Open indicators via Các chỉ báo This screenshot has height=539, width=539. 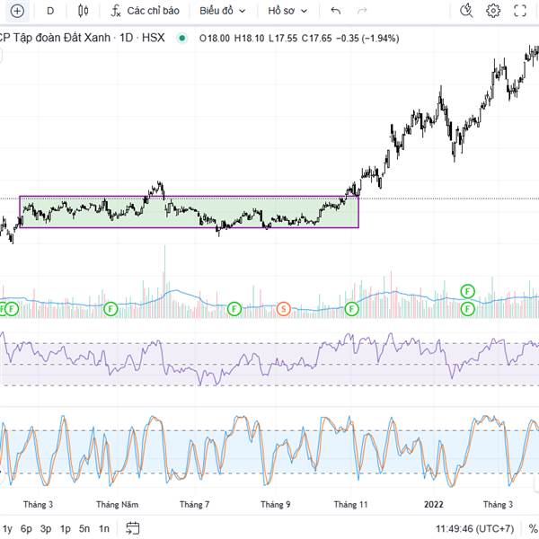pos(145,11)
